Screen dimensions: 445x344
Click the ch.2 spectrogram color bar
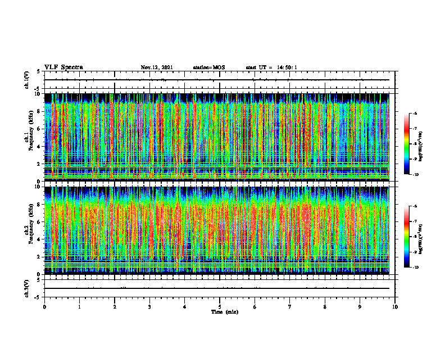[x=407, y=237]
